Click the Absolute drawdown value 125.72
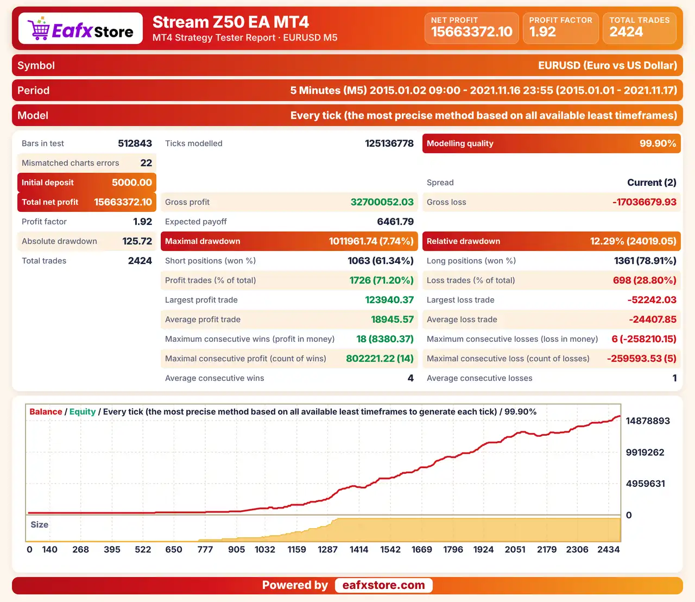 pos(137,241)
